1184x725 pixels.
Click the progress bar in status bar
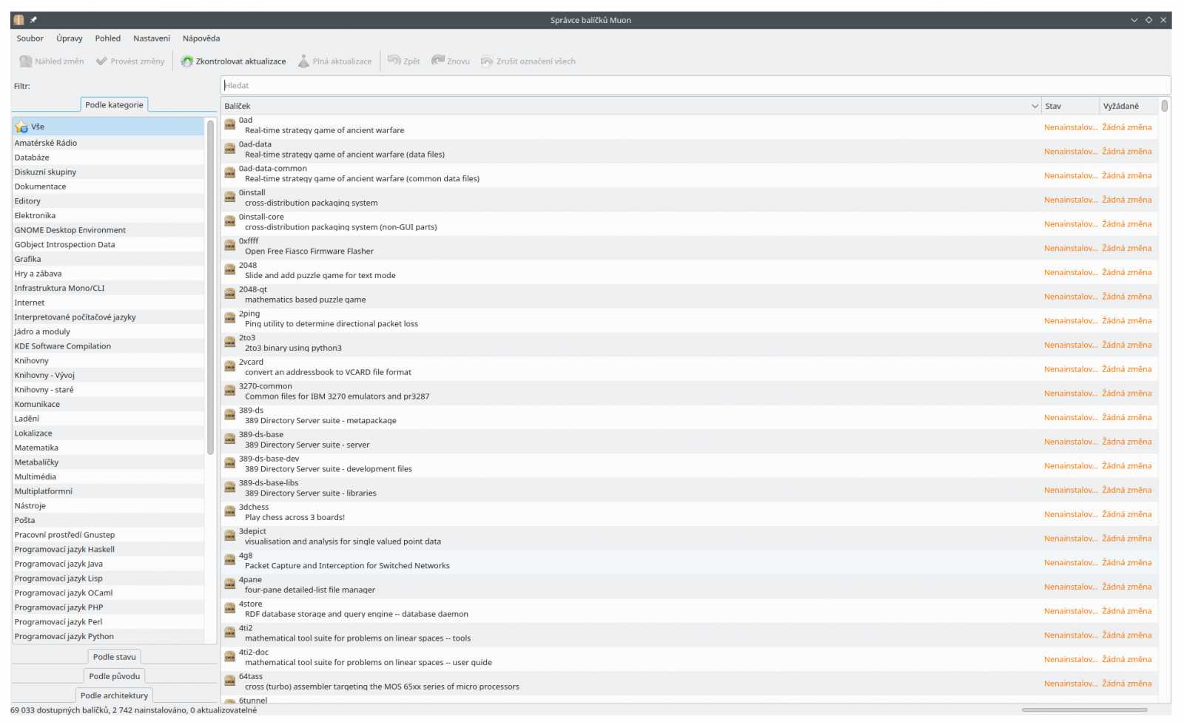pos(1085,710)
